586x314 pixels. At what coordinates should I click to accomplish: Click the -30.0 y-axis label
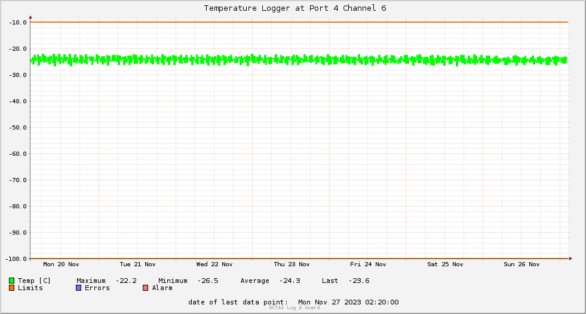[x=17, y=75]
